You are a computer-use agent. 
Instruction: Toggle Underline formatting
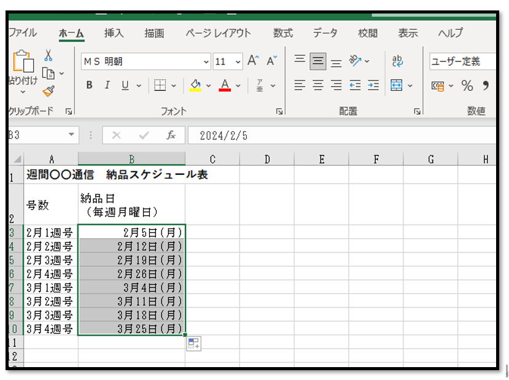point(125,85)
